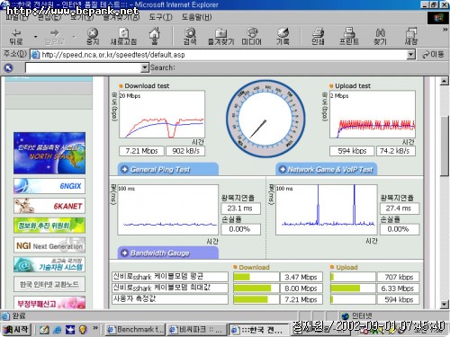Click the Network Game & VoIP Test header

(327, 169)
